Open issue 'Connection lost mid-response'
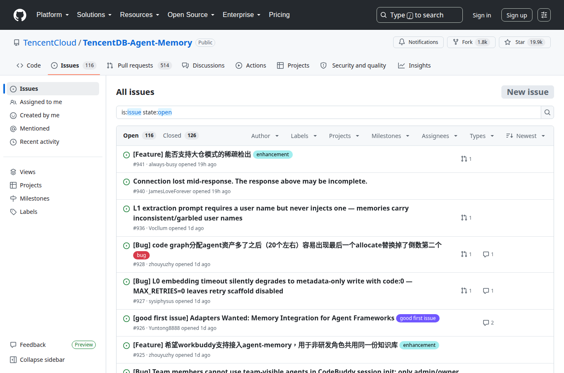 [x=250, y=181]
